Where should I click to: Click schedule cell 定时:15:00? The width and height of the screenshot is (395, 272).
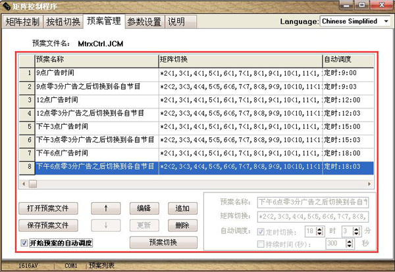[x=348, y=127]
